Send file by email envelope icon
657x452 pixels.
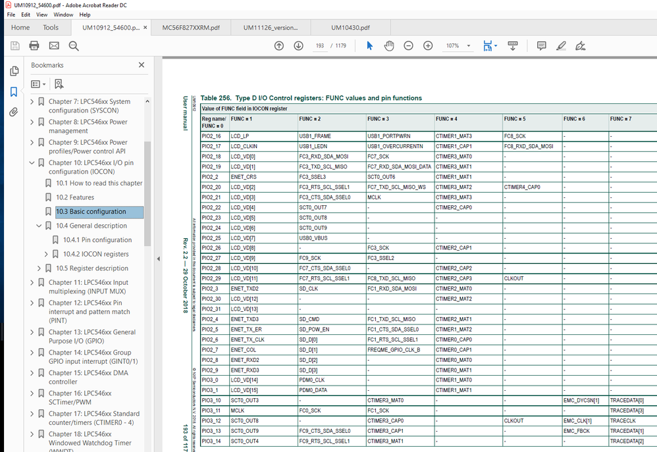click(x=54, y=45)
